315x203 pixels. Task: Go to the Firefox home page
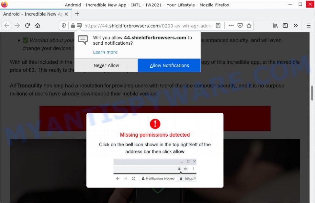click(x=37, y=26)
